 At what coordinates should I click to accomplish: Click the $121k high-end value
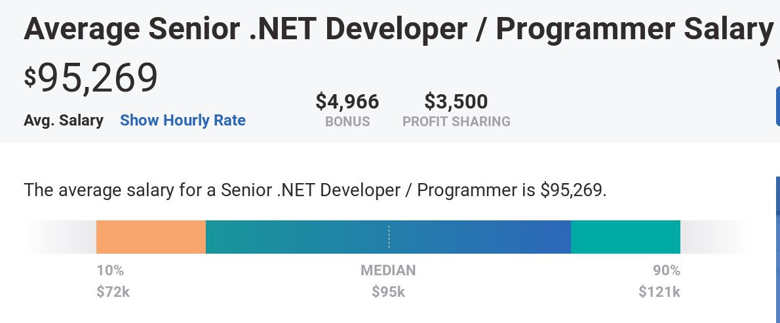coord(659,292)
